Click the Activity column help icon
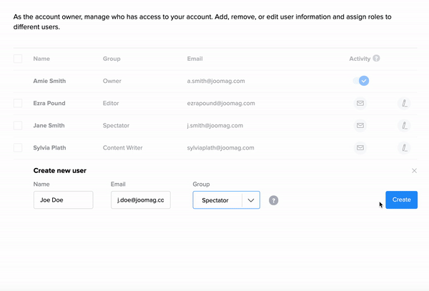Screen dimensions: 429x291 (x=376, y=59)
